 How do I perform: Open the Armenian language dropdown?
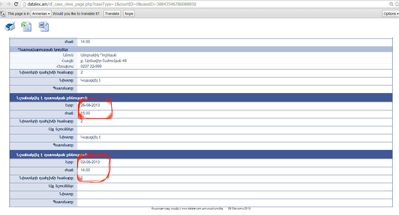coord(41,14)
